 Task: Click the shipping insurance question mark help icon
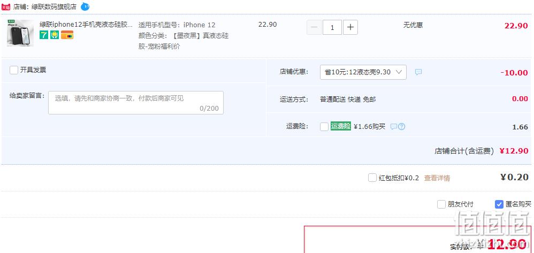click(x=402, y=127)
